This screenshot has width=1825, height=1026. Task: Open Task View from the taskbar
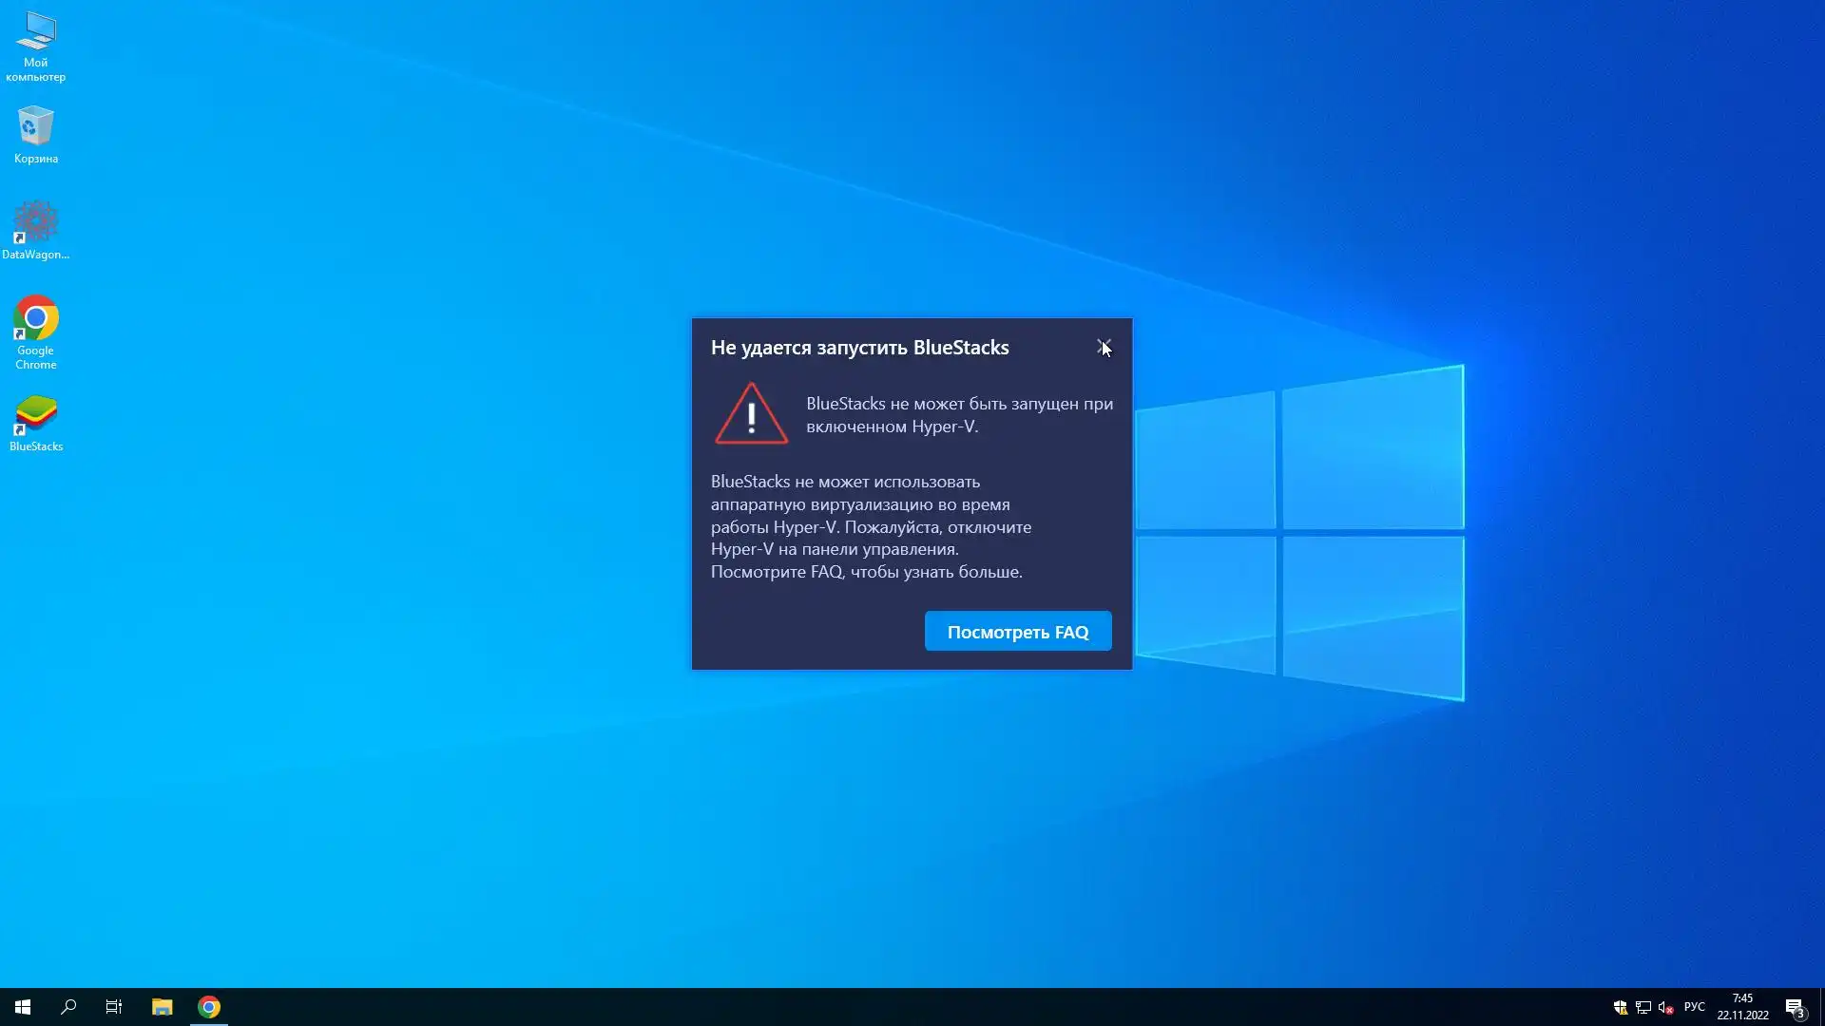pos(114,1007)
